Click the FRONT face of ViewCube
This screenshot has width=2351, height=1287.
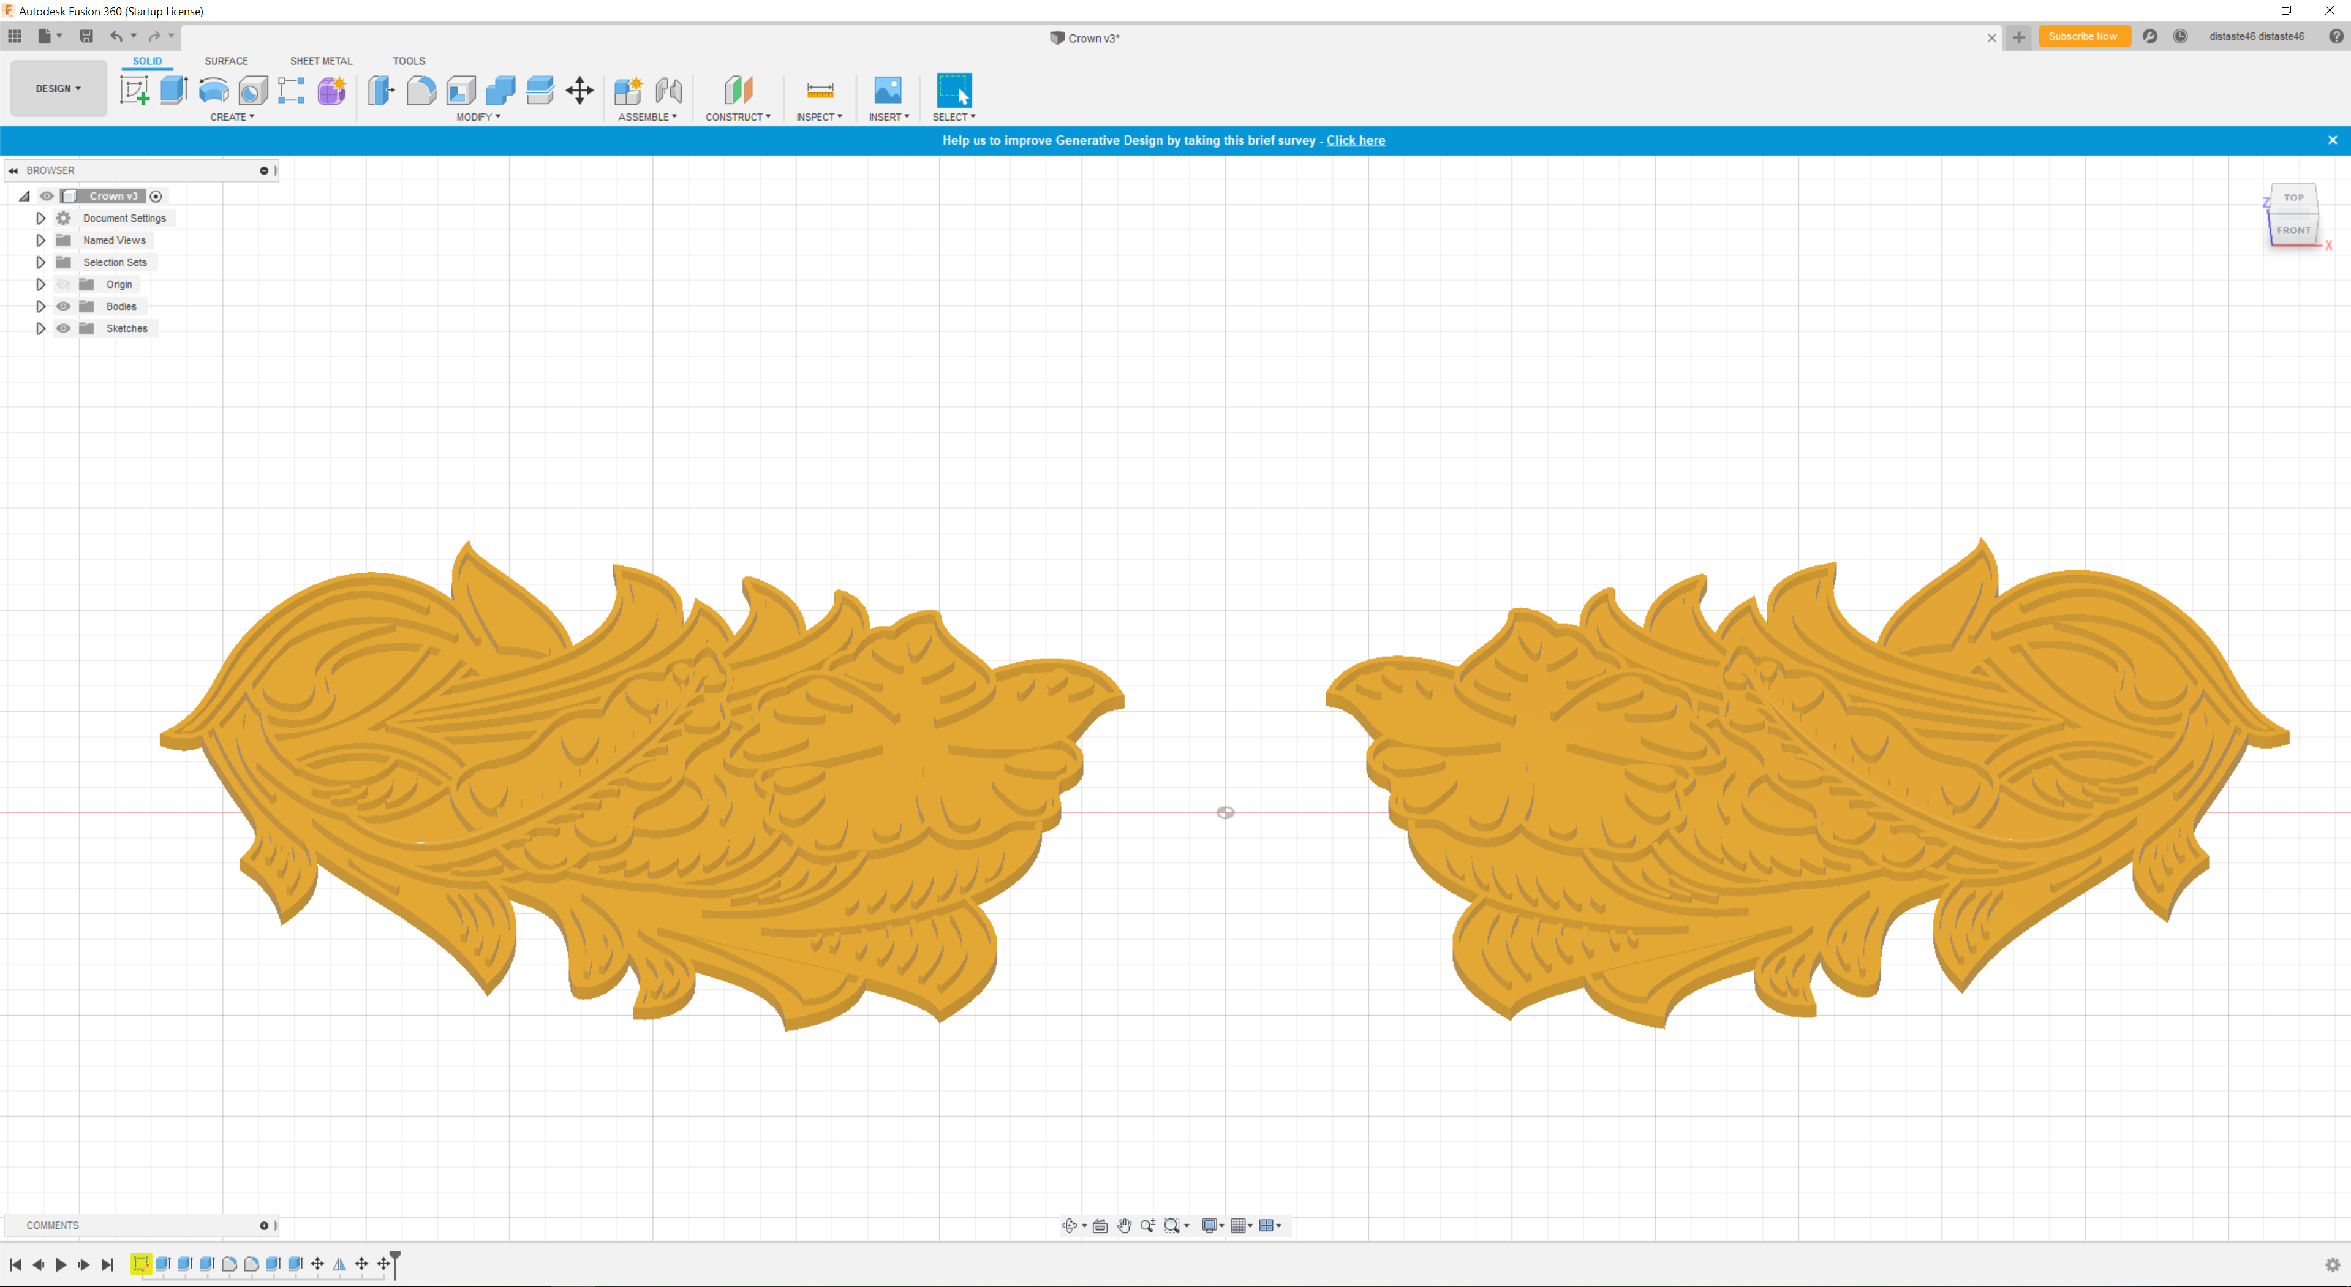click(2293, 230)
